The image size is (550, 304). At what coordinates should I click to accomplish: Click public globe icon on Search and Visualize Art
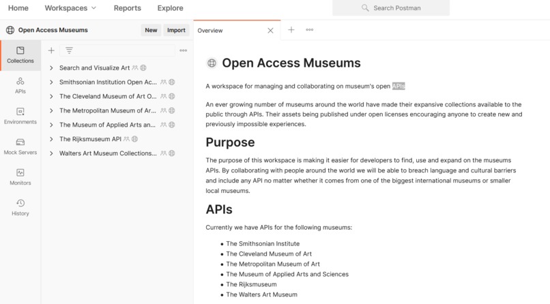tap(143, 68)
